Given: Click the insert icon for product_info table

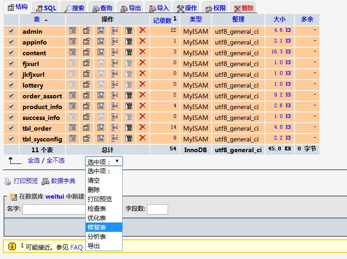Looking at the screenshot, I should coord(115,106).
